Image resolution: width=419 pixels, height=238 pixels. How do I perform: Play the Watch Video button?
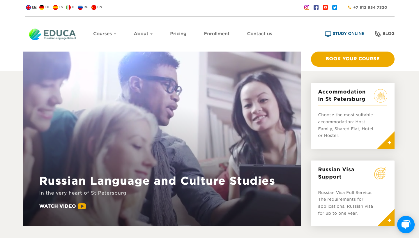pyautogui.click(x=63, y=206)
